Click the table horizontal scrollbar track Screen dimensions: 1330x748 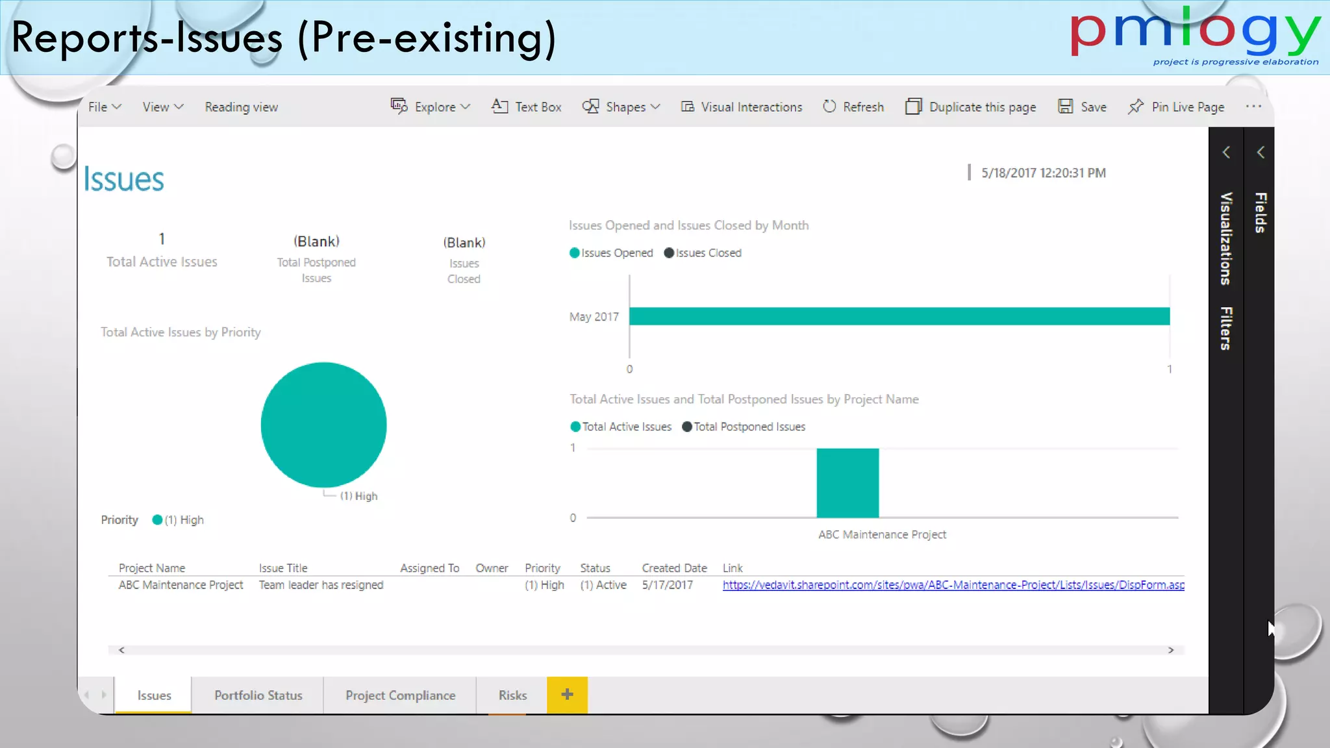646,650
